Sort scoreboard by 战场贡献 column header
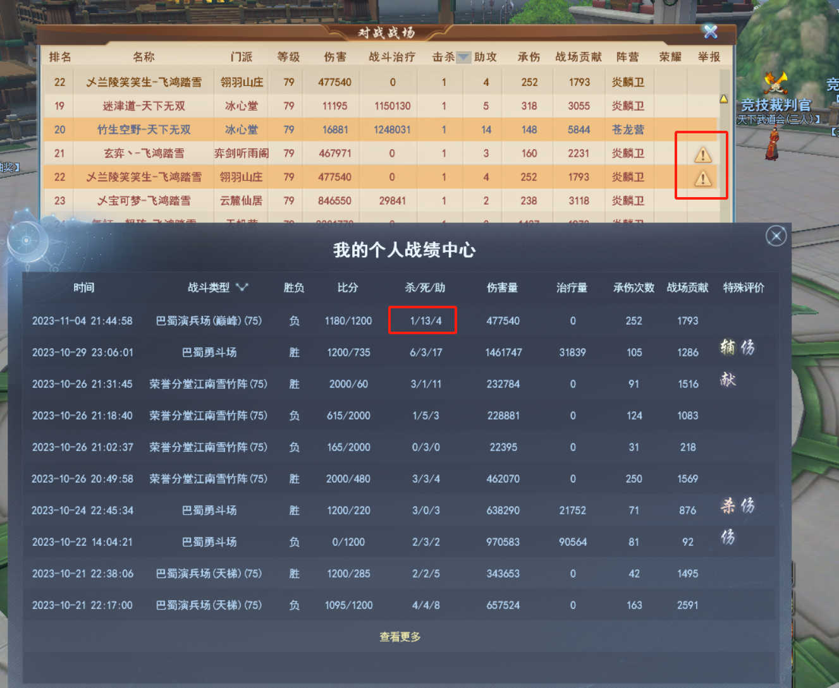This screenshot has height=688, width=839. (579, 57)
